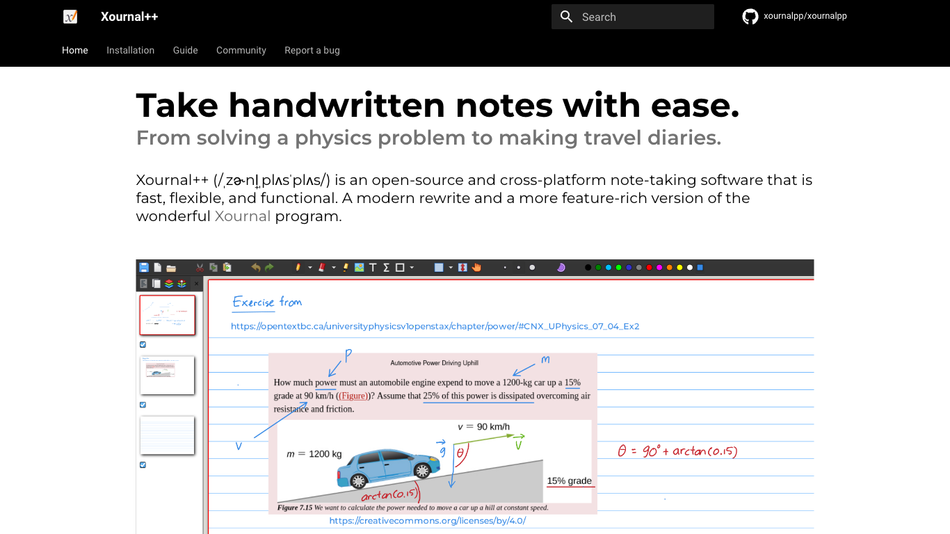Viewport: 950px width, 534px height.
Task: Show the document index sidebar icon
Action: 144,284
